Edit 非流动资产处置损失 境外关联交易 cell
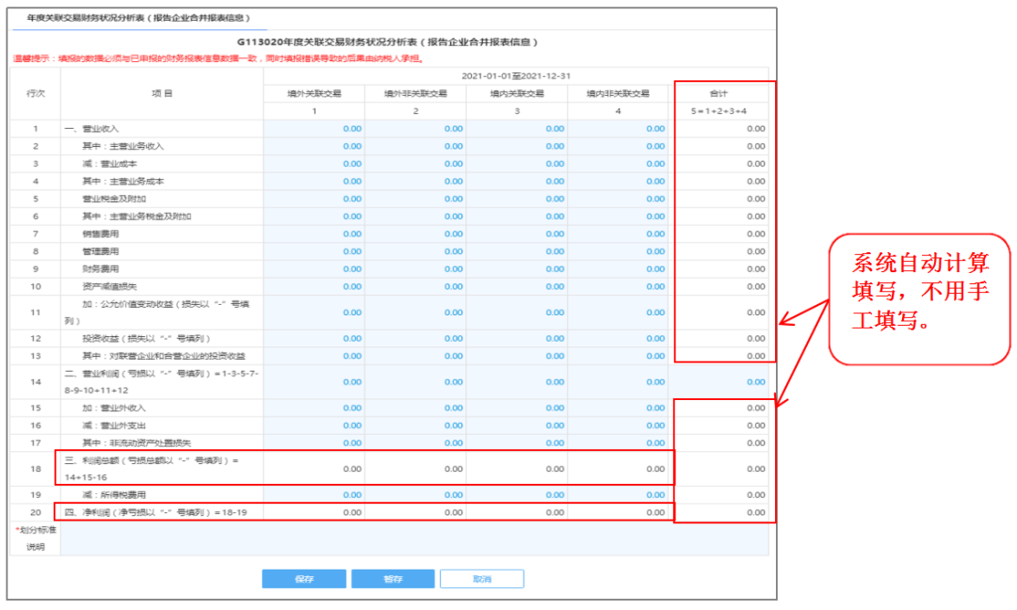The width and height of the screenshot is (1017, 610). [314, 442]
